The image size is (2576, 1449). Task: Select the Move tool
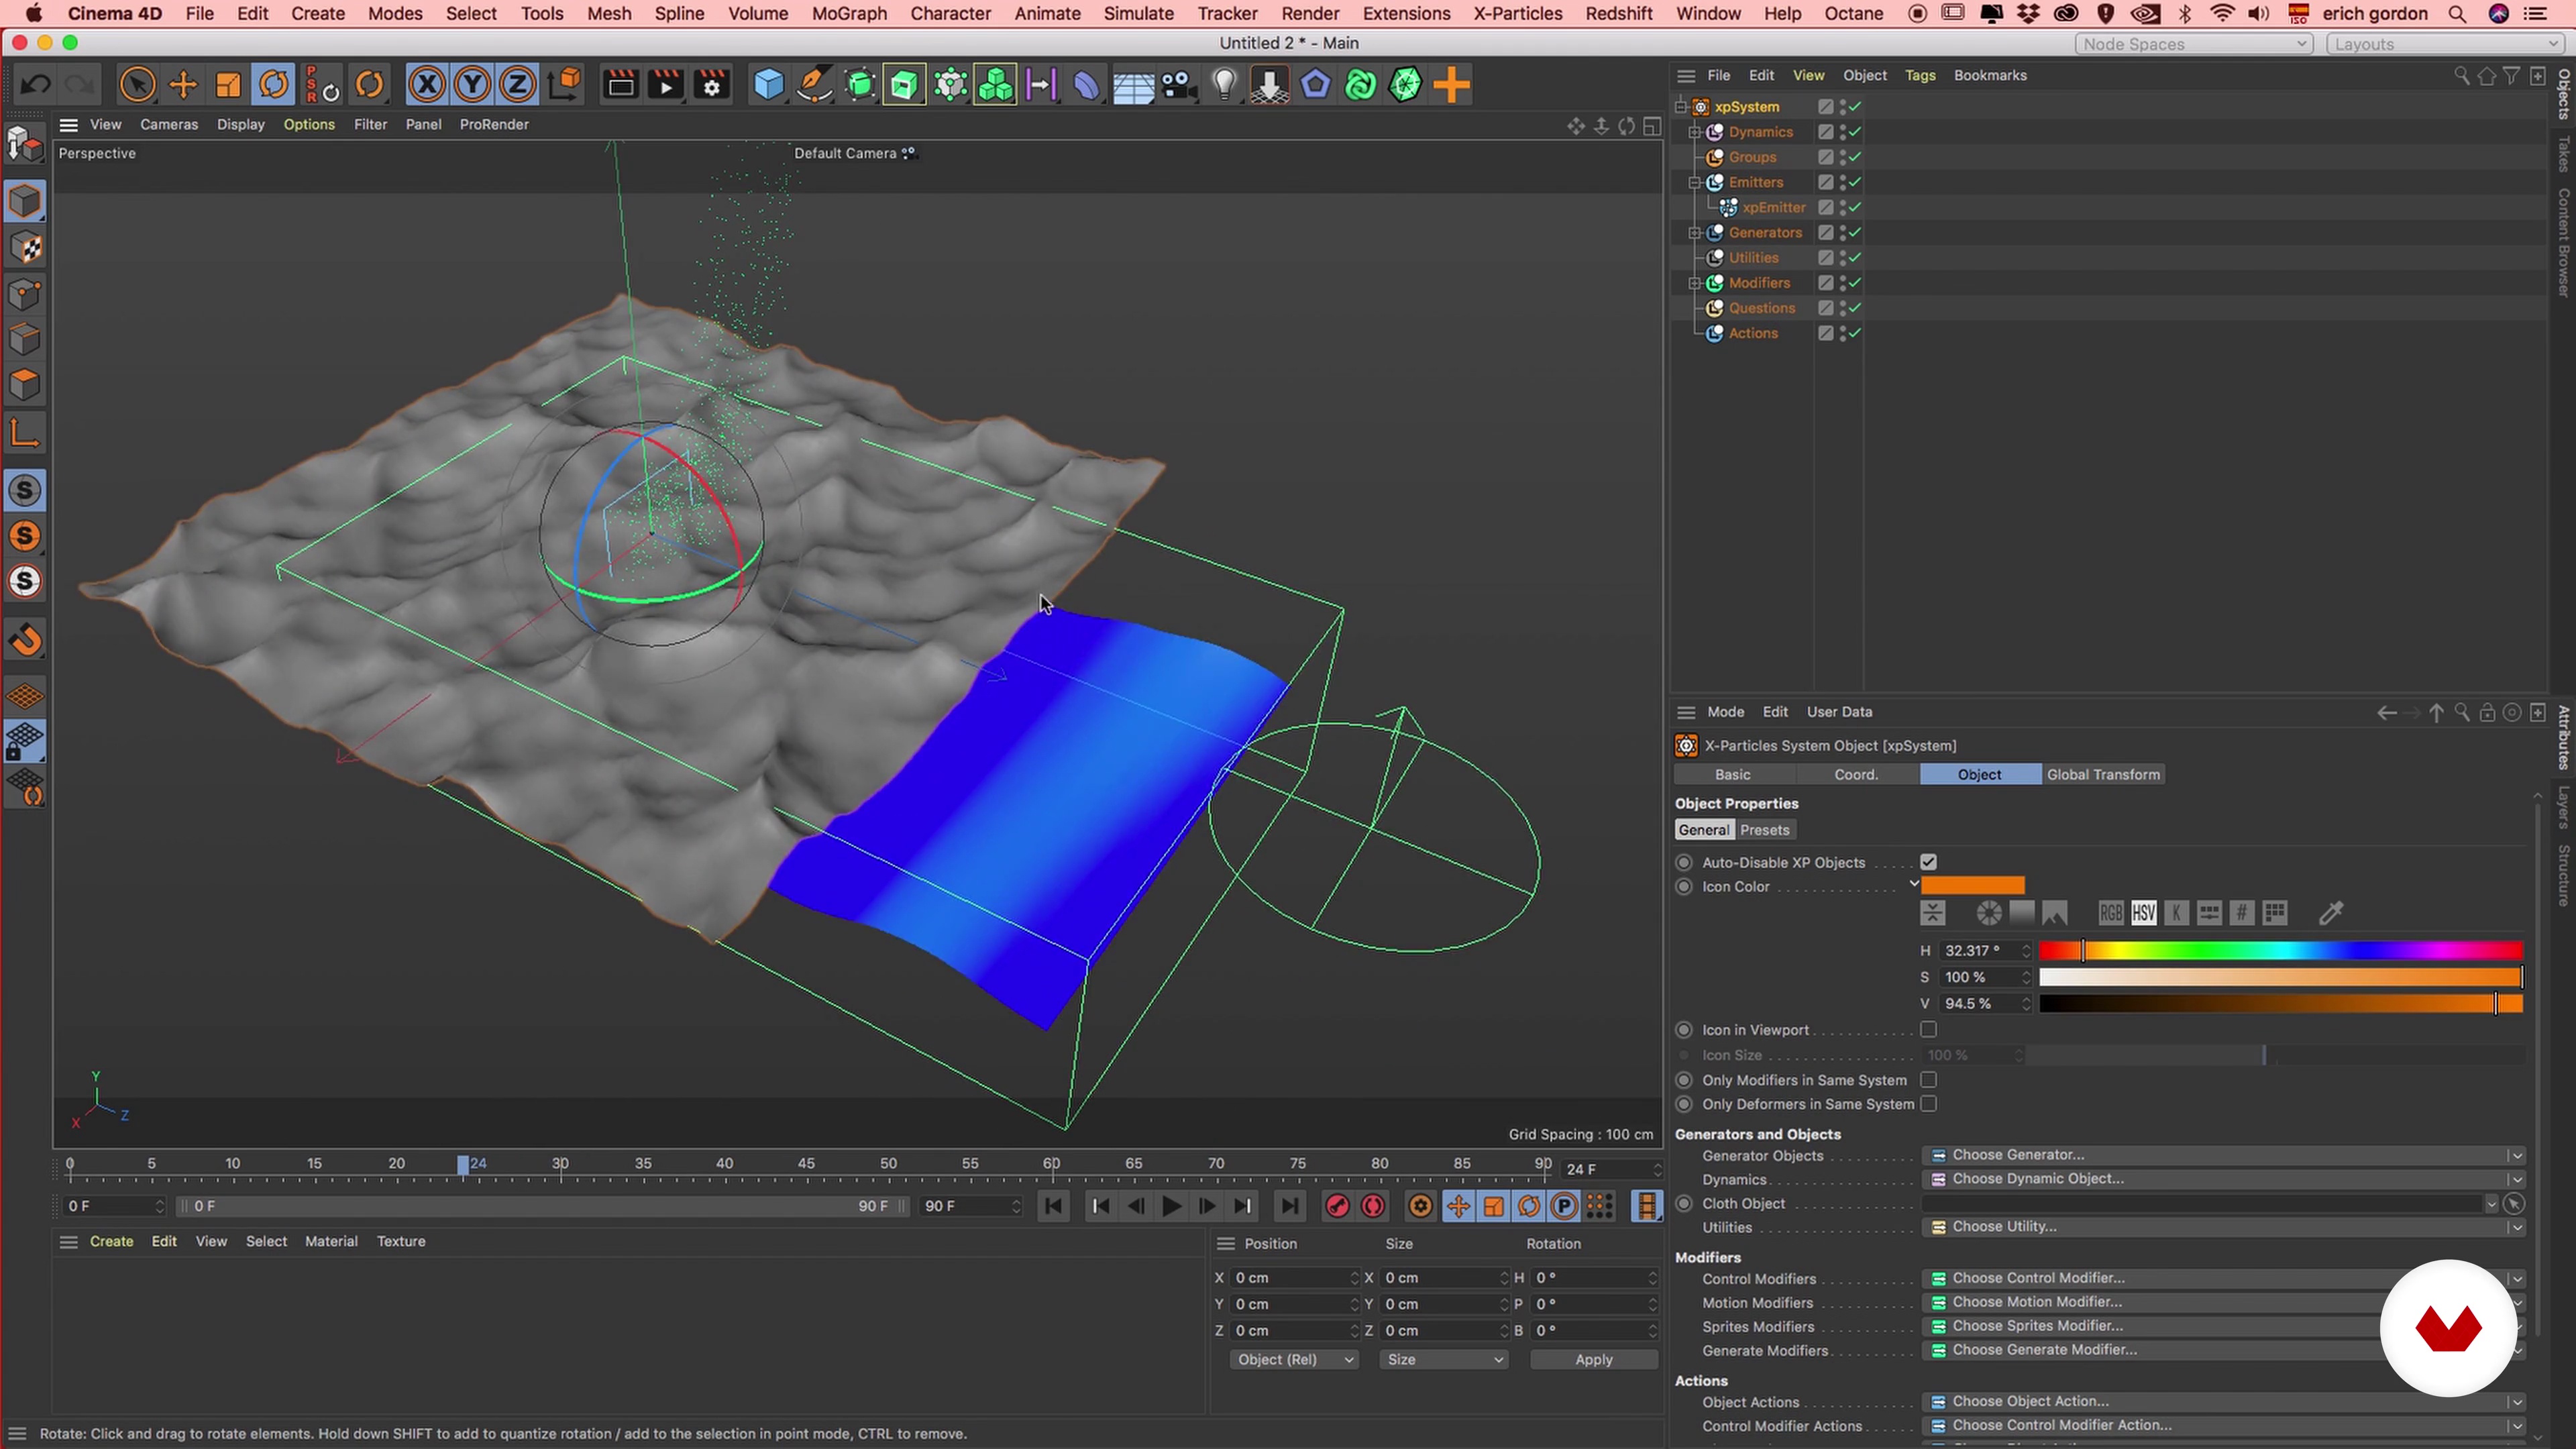click(183, 85)
